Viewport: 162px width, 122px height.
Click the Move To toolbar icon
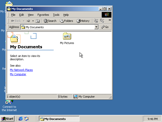click(x=96, y=21)
